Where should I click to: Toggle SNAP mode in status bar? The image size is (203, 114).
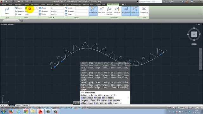(29, 108)
